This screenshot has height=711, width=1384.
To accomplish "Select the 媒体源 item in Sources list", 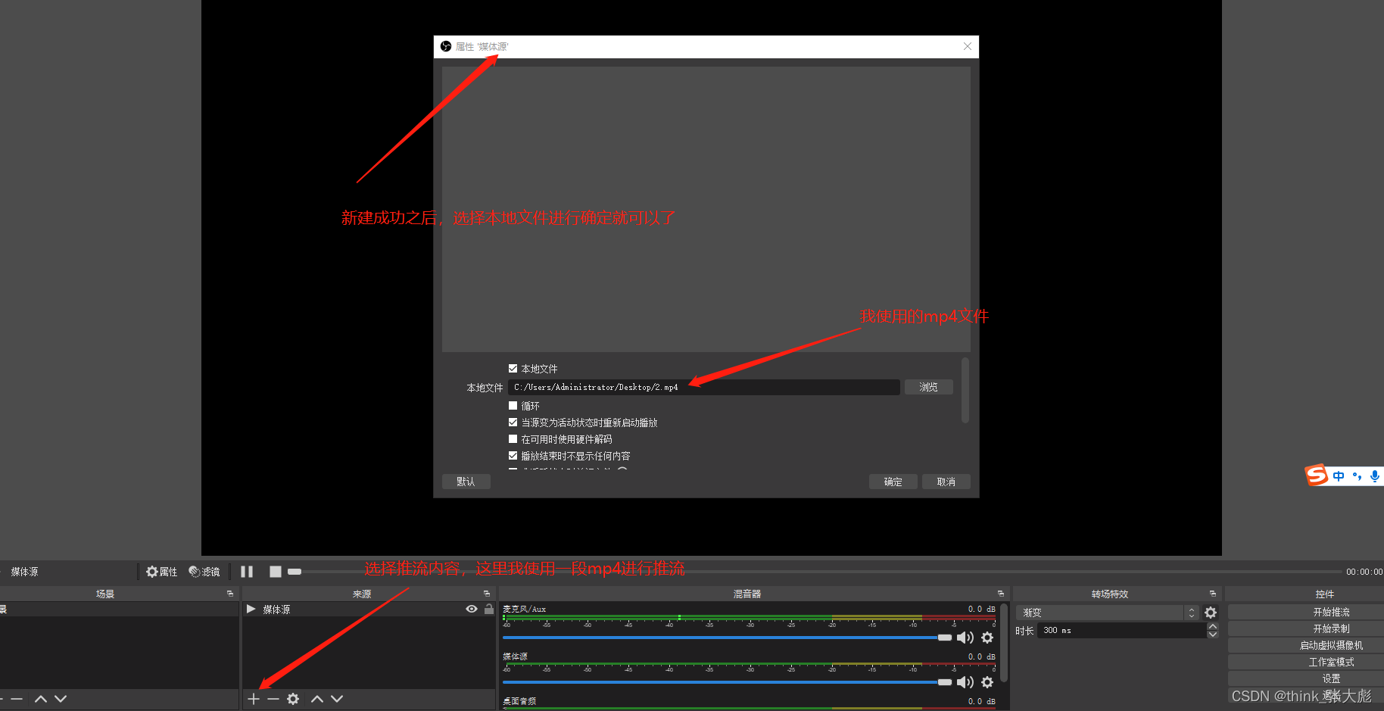I will click(369, 609).
